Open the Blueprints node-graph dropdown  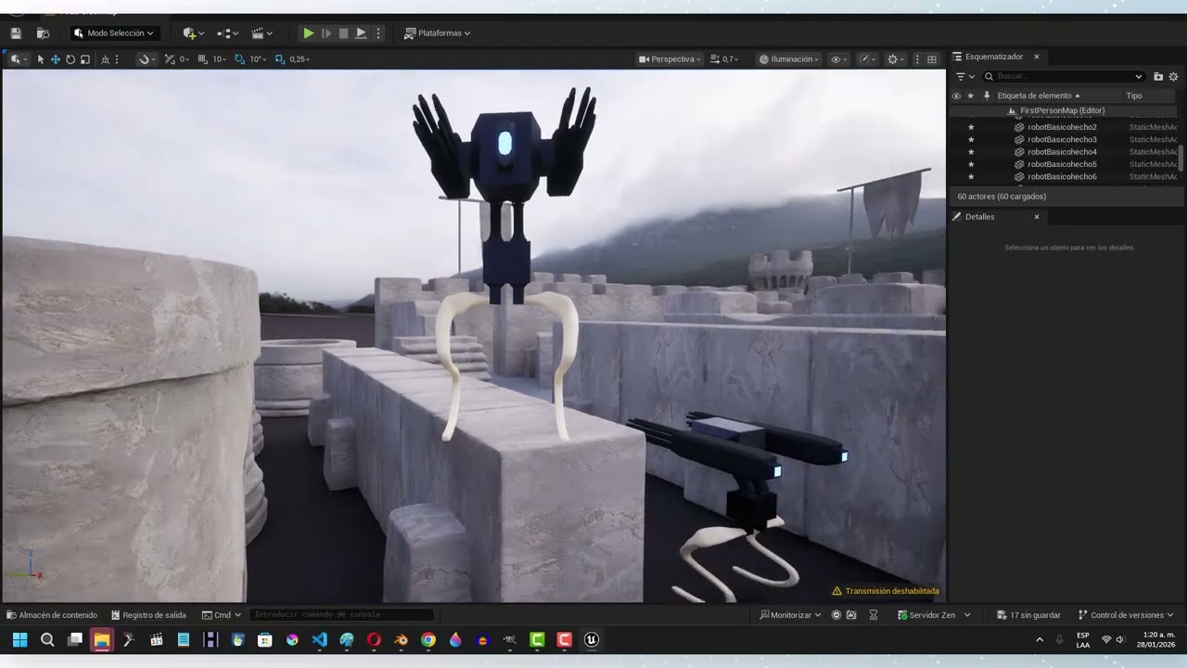coord(227,33)
